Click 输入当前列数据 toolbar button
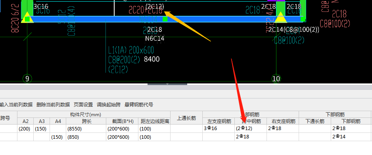This screenshot has width=372, height=155. click(x=16, y=105)
